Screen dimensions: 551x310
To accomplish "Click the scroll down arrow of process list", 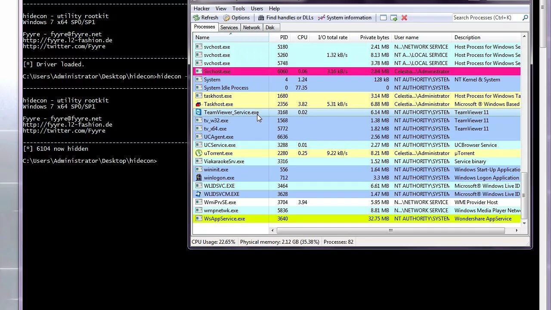I will pos(524,223).
